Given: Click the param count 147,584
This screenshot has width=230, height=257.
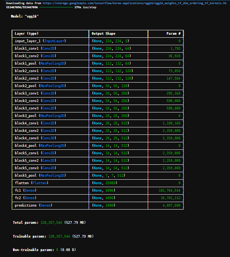Looking at the screenshot, I should pos(174,78).
